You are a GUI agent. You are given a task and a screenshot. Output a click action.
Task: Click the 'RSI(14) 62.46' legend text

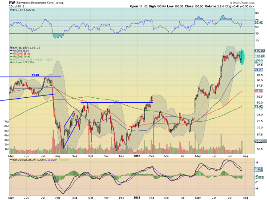[24, 10]
